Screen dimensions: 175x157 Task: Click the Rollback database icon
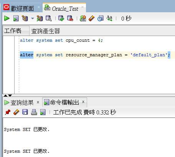click(x=70, y=18)
